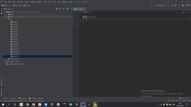The image size is (191, 107).
Task: Toggle the Favorites side tool tab
Action: pyautogui.click(x=1, y=92)
